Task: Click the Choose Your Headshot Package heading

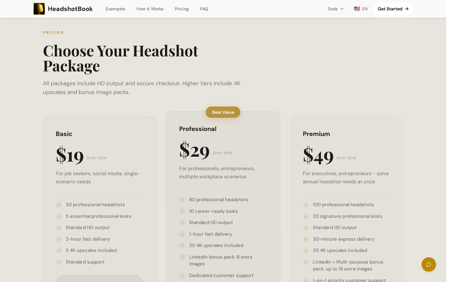Action: pyautogui.click(x=121, y=58)
